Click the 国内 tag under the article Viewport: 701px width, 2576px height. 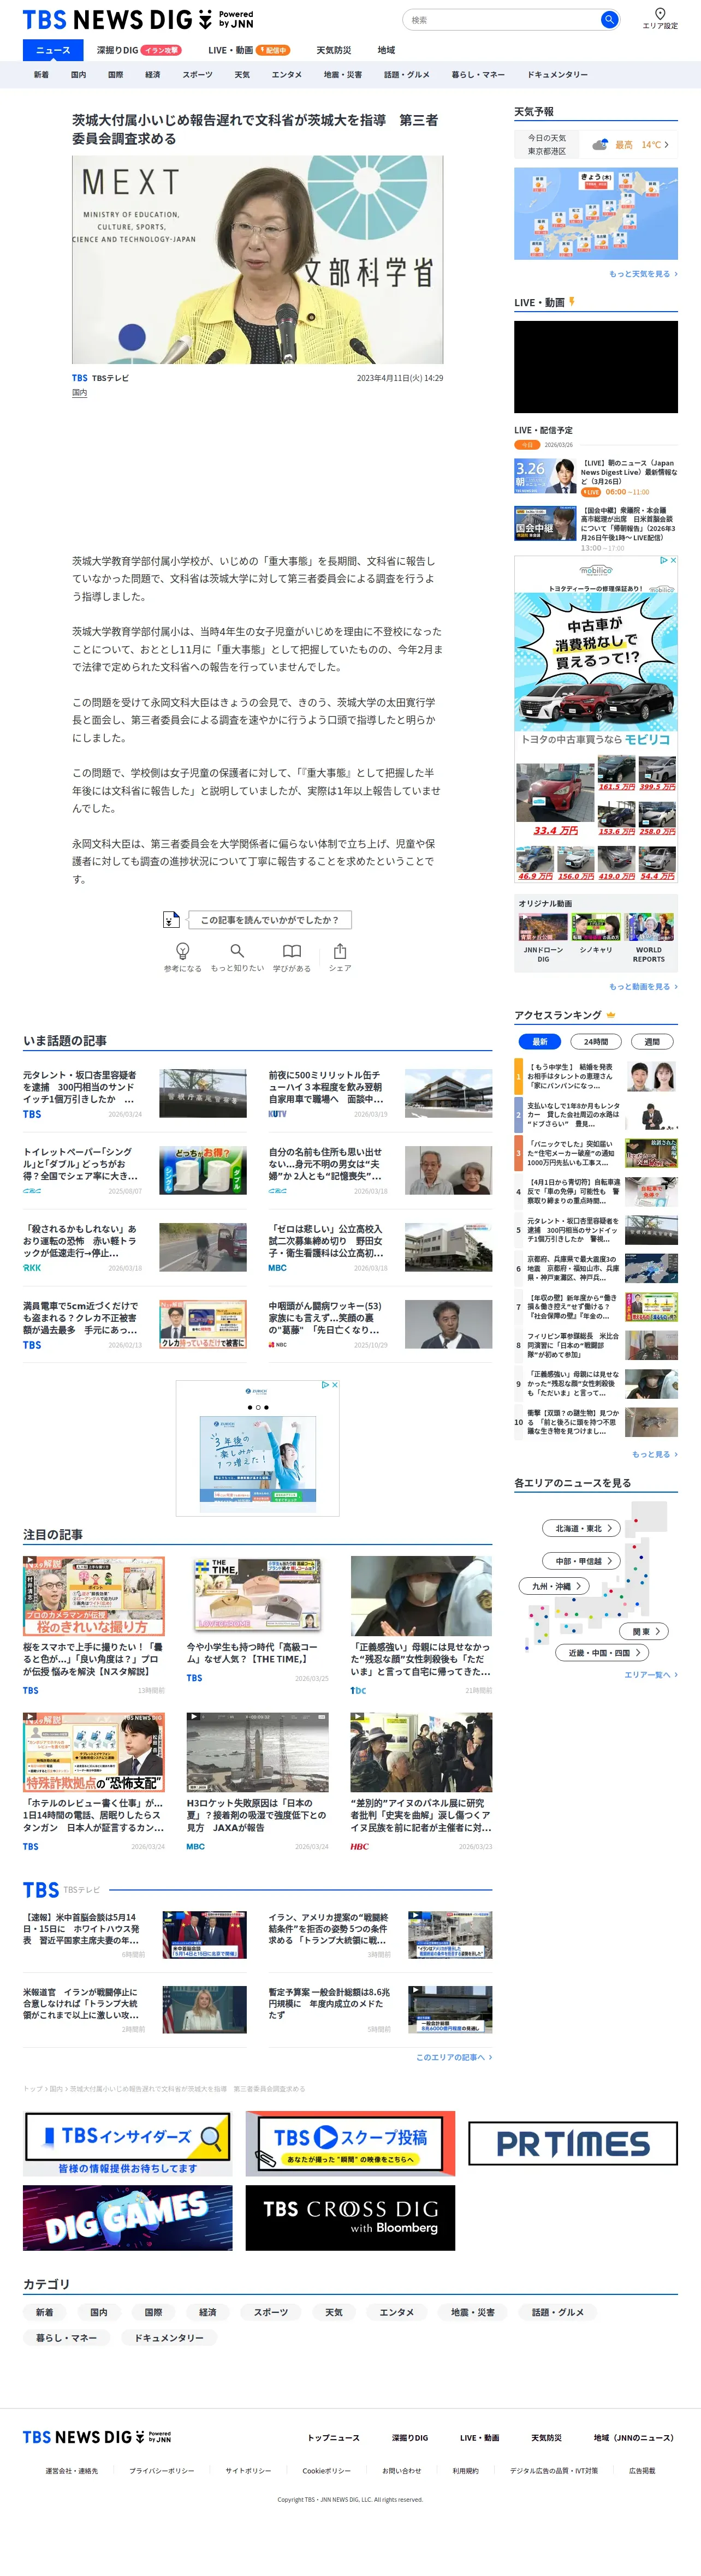[79, 393]
